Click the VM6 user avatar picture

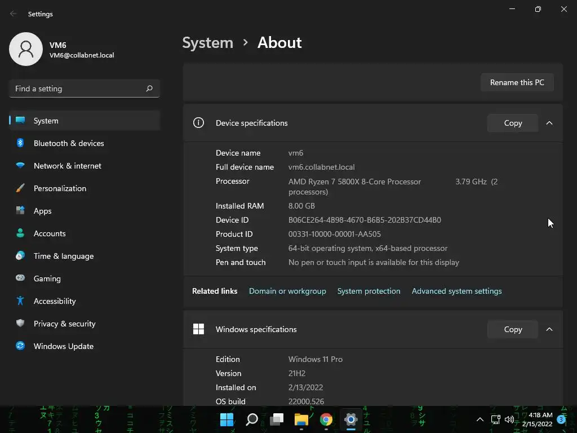[26, 49]
